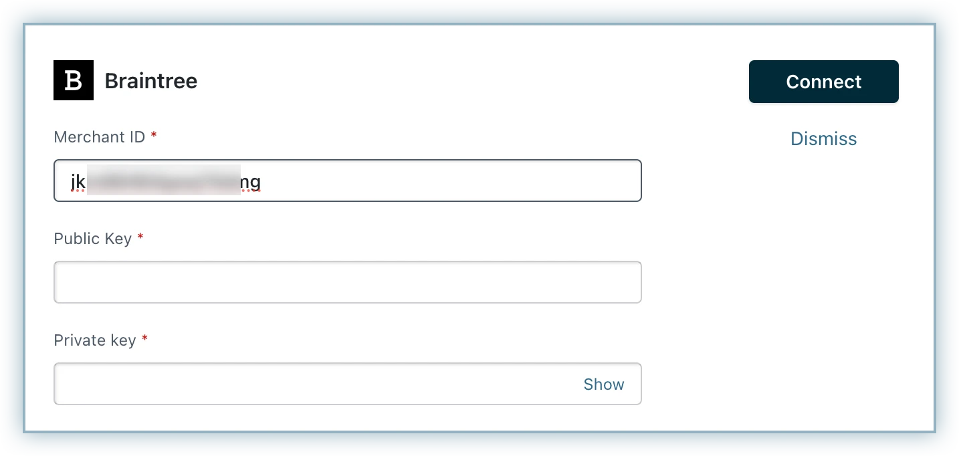Screen dimensions: 959x456
Task: Show the Private key value
Action: 603,384
